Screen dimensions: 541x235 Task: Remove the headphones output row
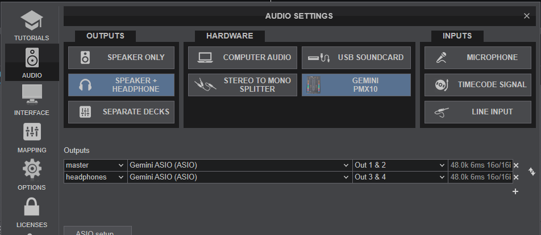[x=516, y=177]
